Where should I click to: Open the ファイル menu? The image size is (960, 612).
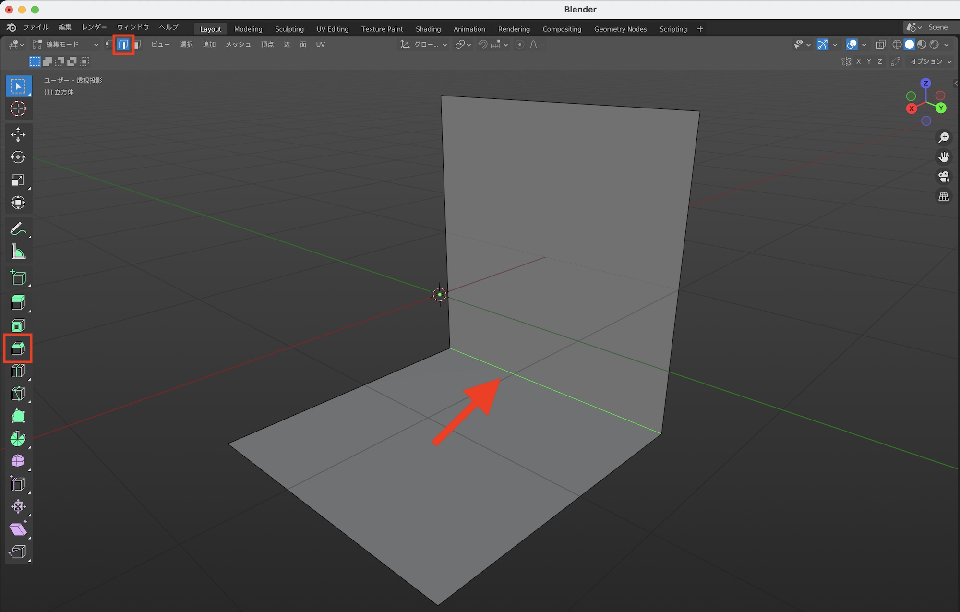36,27
